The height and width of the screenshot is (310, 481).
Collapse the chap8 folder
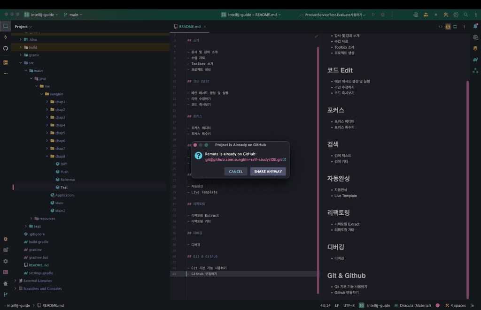47,156
